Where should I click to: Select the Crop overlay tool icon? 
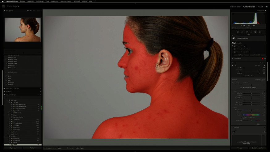(242, 32)
